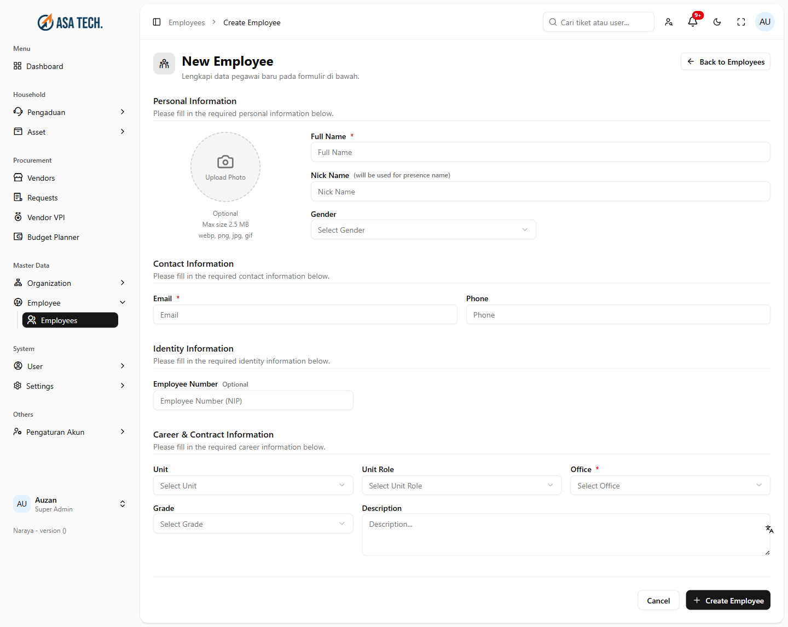Click search box Cari tiket atau user
The width and height of the screenshot is (788, 627).
pos(599,22)
